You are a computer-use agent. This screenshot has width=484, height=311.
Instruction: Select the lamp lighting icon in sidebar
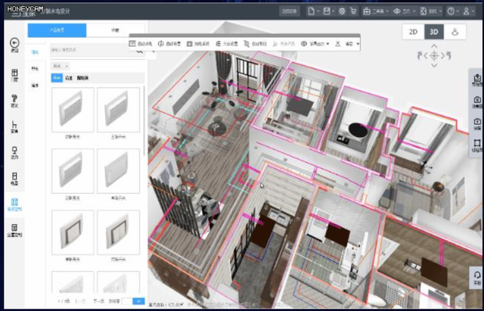click(14, 151)
